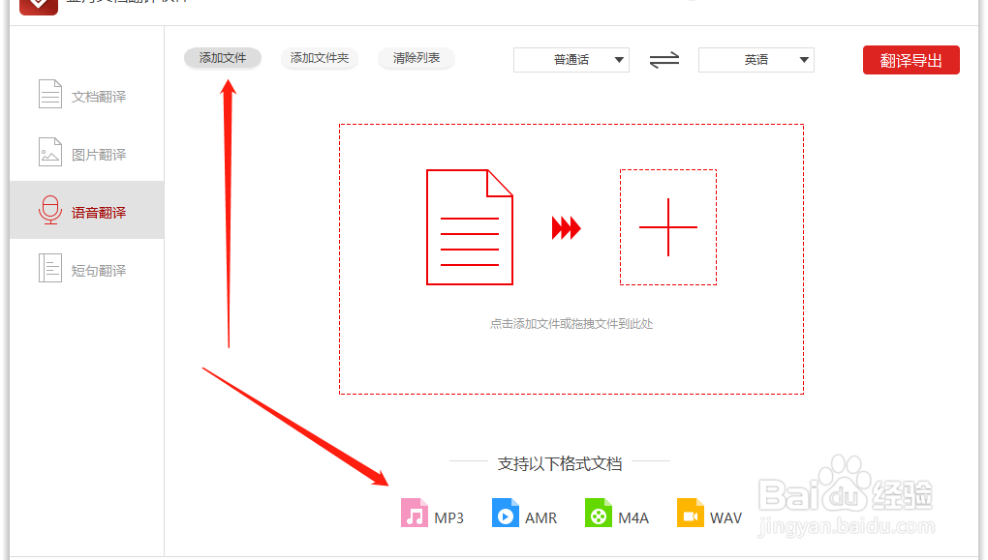Click the 添加文件 button
This screenshot has width=988, height=560.
pos(222,58)
